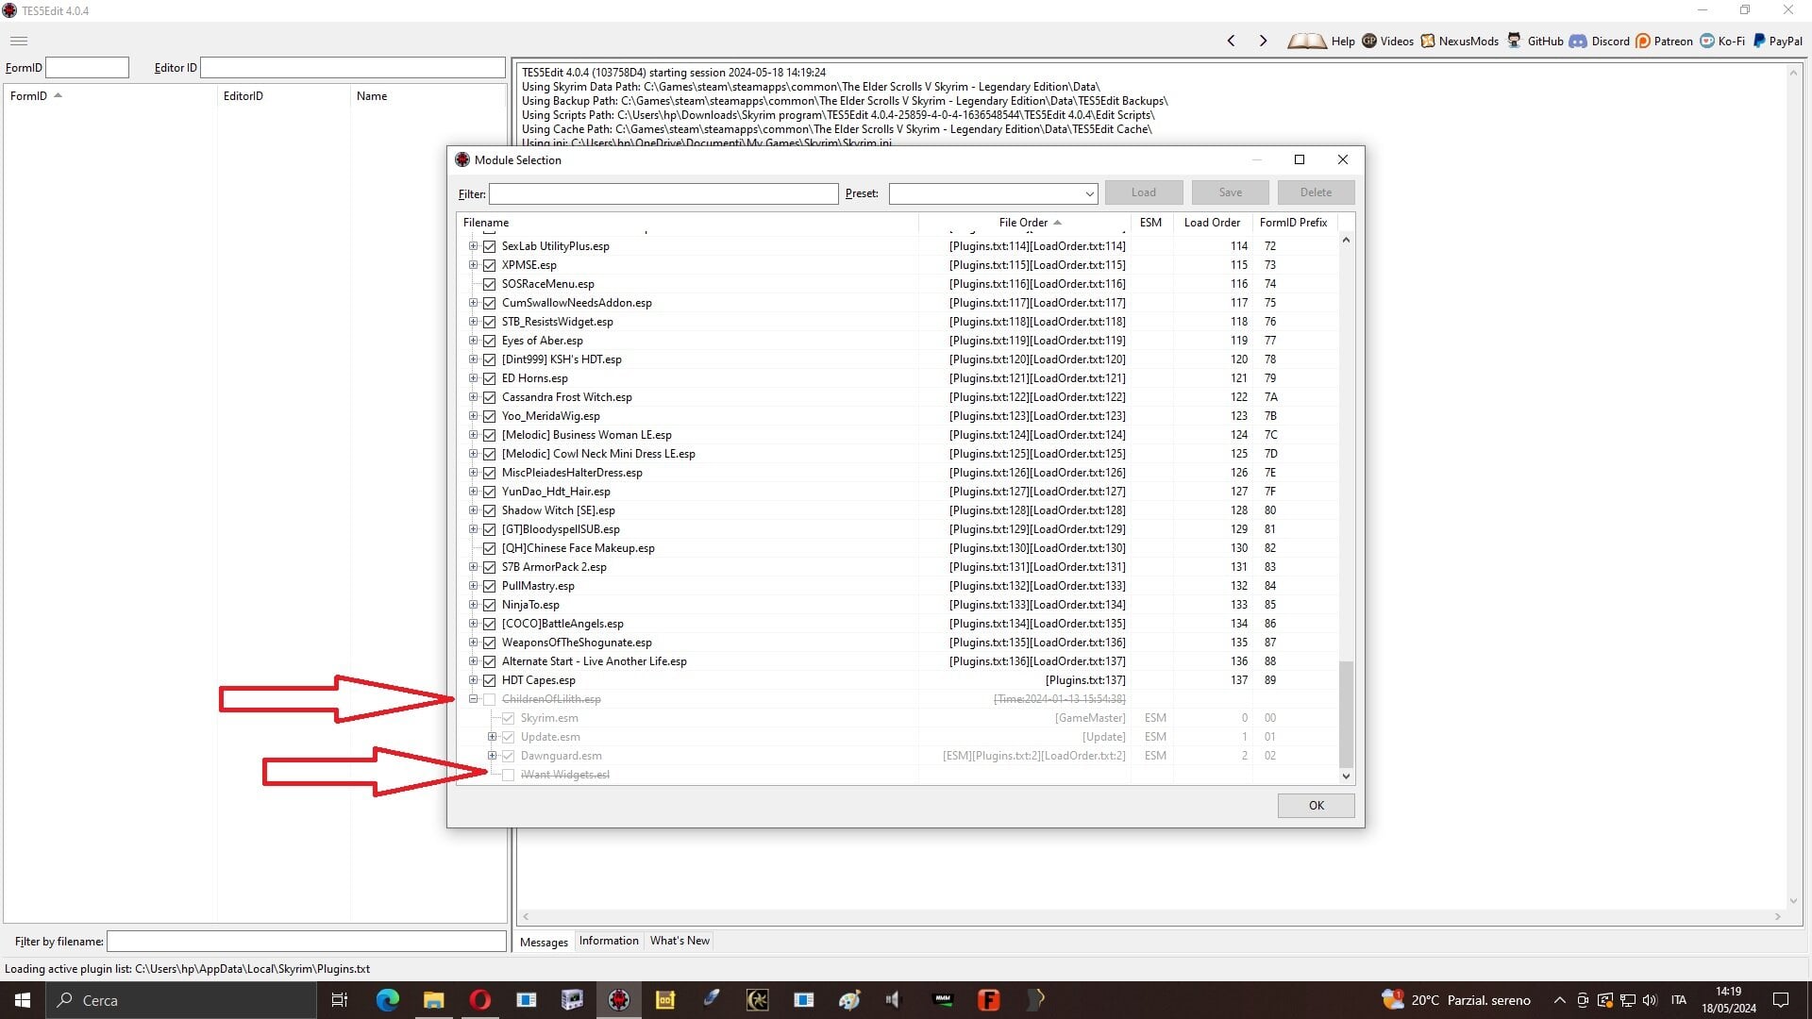Open the notifications center icon
The height and width of the screenshot is (1019, 1812).
[x=1781, y=1000]
